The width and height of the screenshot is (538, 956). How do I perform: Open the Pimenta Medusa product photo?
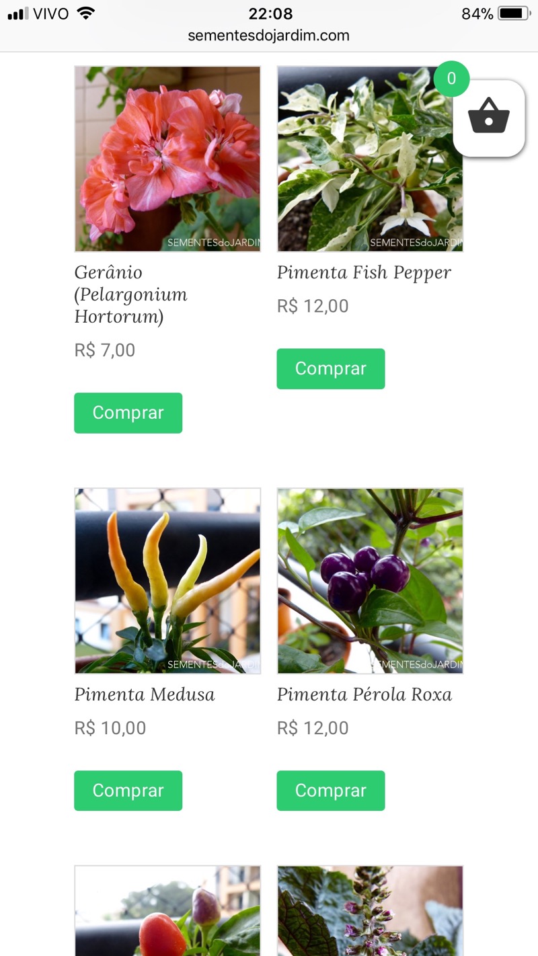167,581
